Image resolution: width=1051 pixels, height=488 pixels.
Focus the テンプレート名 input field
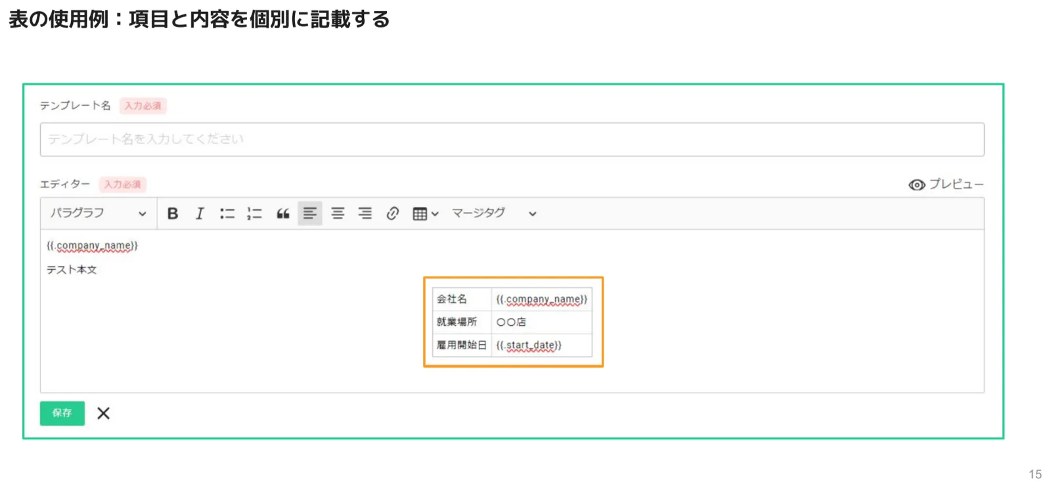click(x=512, y=139)
